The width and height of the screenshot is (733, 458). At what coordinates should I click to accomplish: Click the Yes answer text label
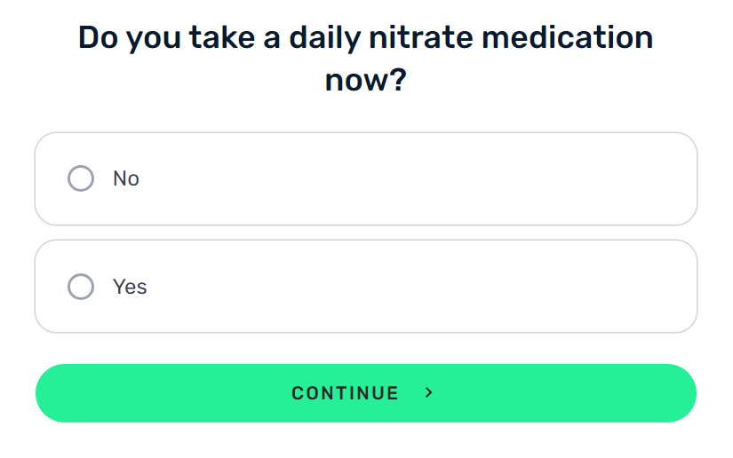tap(130, 287)
